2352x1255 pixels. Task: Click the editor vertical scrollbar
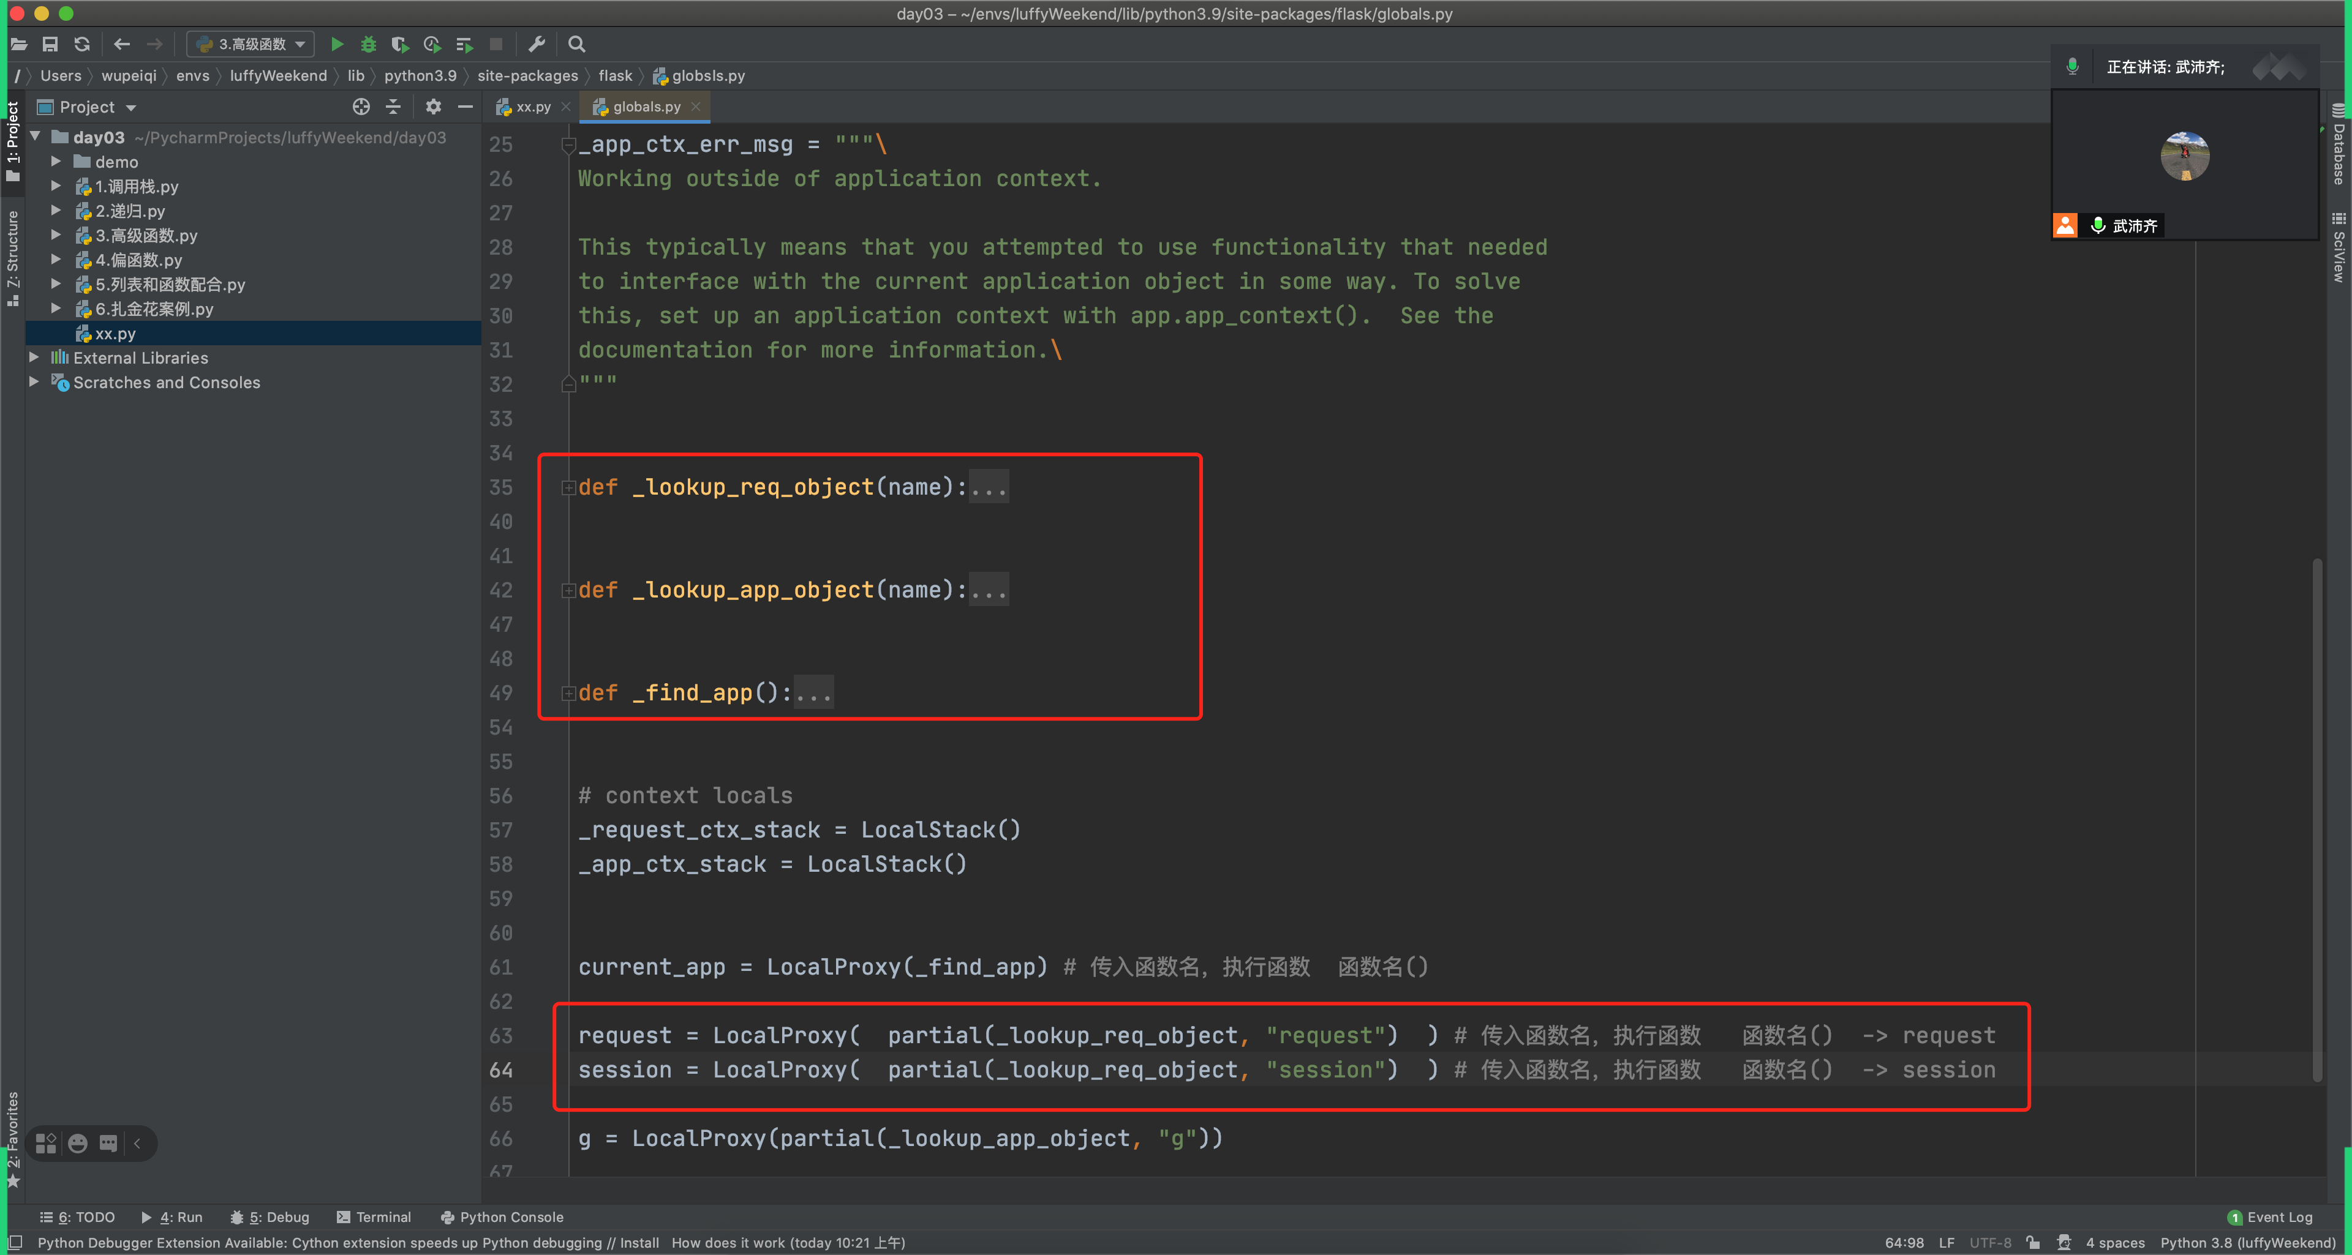click(x=2317, y=822)
